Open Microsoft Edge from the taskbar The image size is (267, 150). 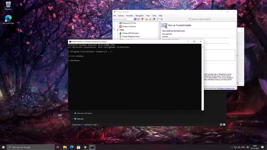72,147
